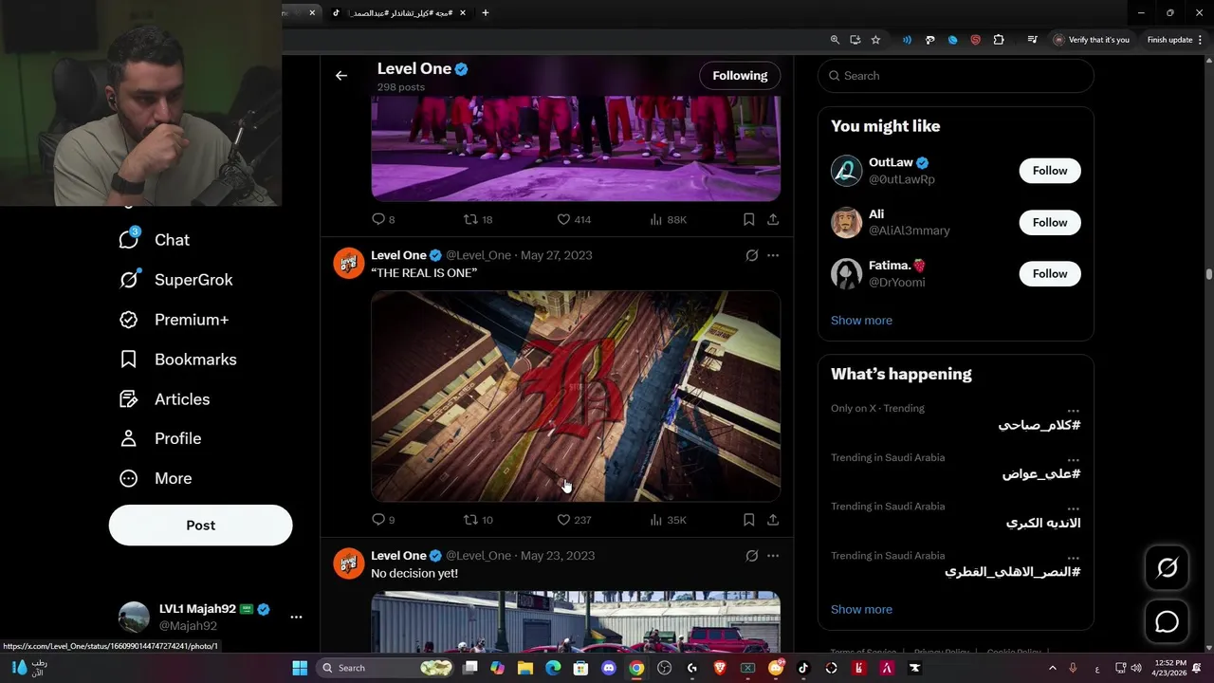The image size is (1214, 683).
Task: Toggle the Following button for Level One
Action: (740, 76)
